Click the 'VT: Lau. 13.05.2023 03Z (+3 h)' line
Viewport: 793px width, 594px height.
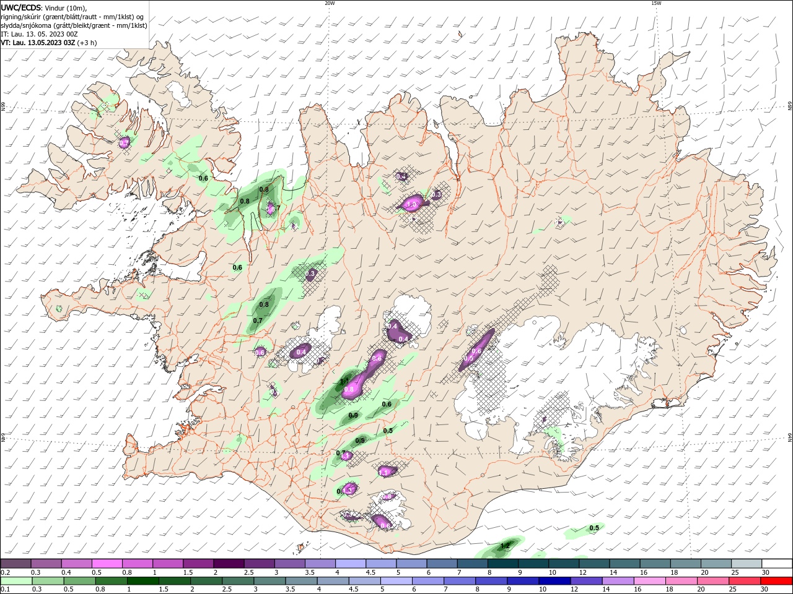pos(48,43)
